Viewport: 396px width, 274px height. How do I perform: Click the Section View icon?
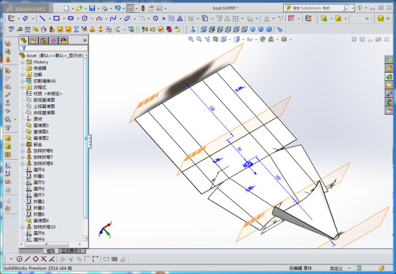point(215,39)
